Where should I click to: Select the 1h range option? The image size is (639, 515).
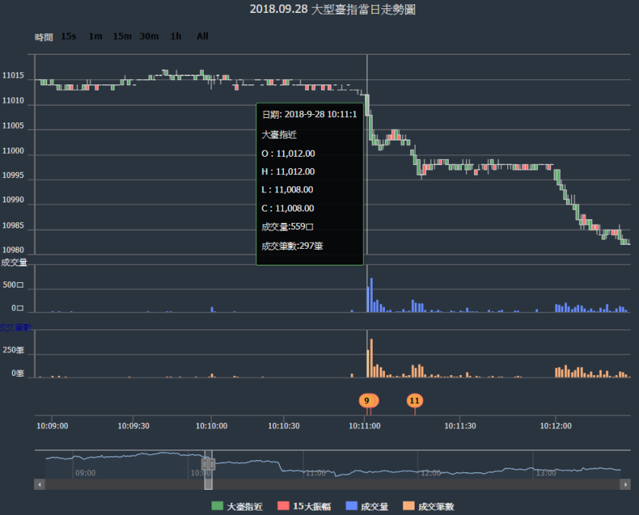tap(176, 36)
